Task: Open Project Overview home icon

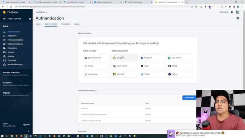Action: [4, 19]
